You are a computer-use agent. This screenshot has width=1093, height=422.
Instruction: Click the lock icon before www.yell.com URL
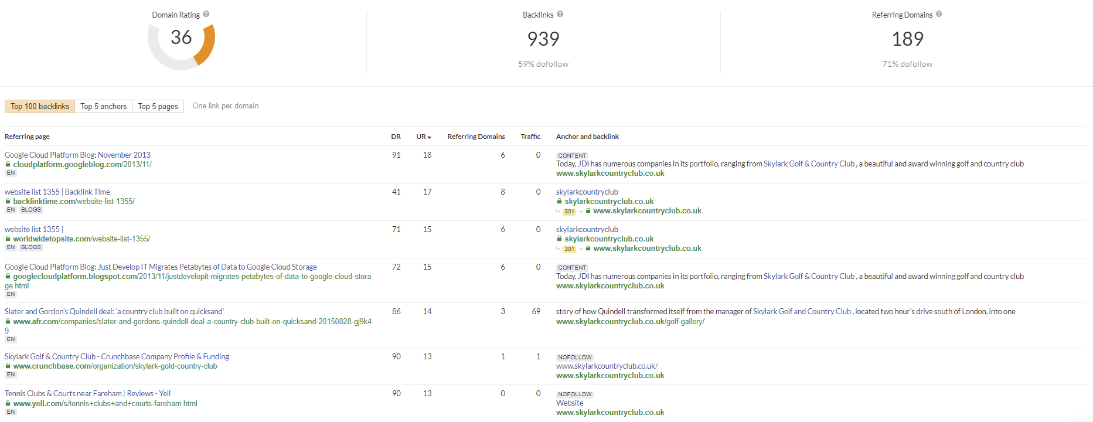click(8, 404)
